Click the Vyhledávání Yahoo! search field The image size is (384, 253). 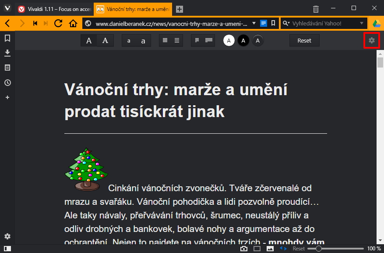(324, 24)
